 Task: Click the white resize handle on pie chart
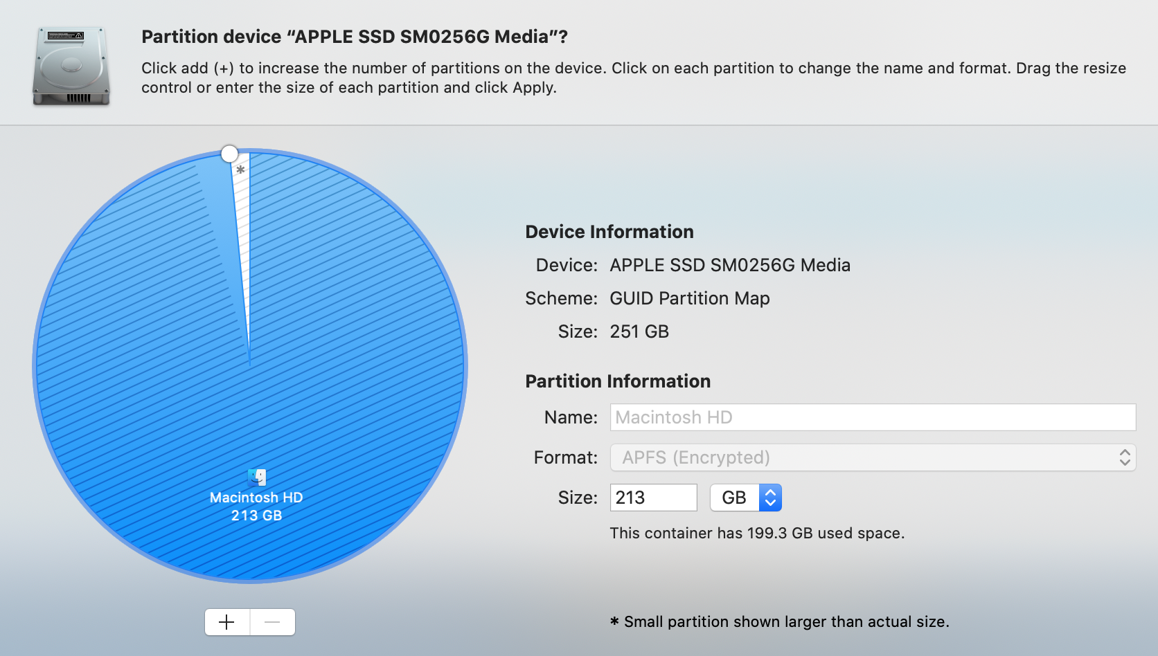click(229, 154)
